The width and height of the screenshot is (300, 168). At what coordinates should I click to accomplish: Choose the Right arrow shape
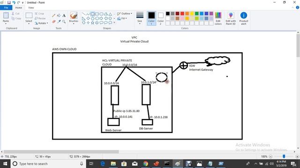pos(101,19)
